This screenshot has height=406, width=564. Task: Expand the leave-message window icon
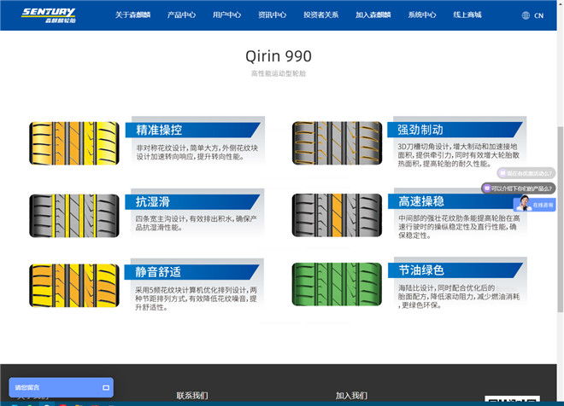[x=106, y=388]
